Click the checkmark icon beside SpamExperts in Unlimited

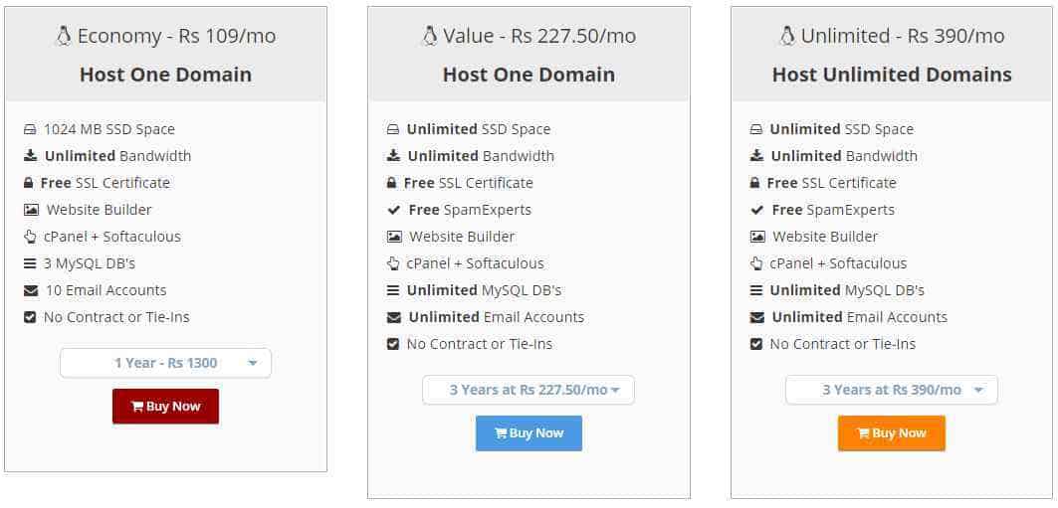(x=757, y=210)
